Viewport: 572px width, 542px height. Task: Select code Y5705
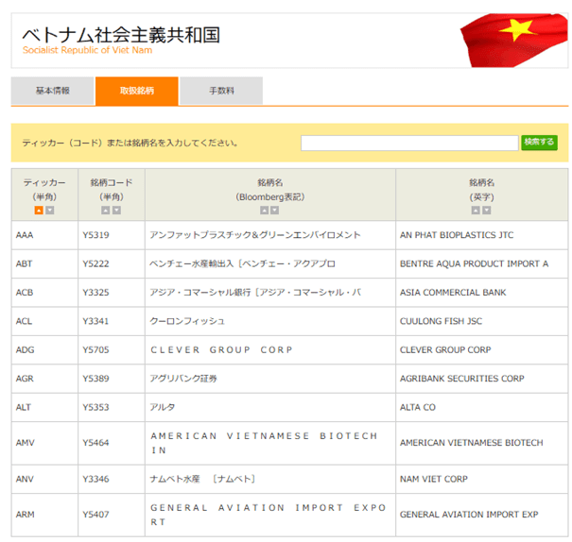click(95, 350)
